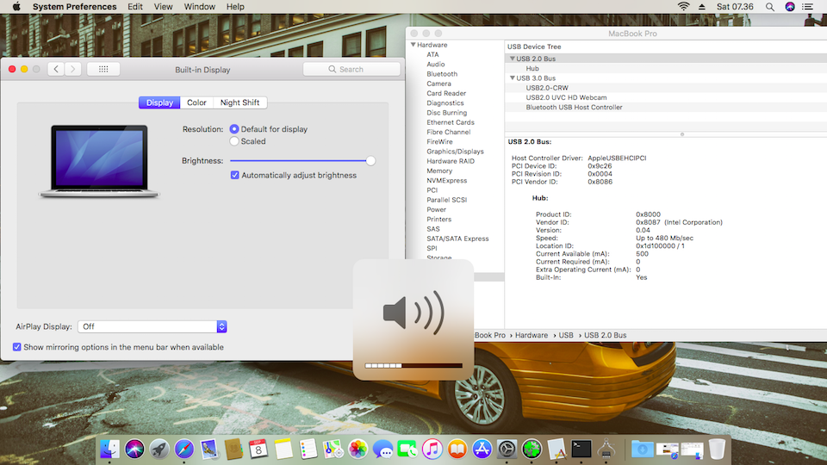Collapse the USB 3.0 Bus tree node
Screen dimensions: 827x465
click(x=513, y=78)
